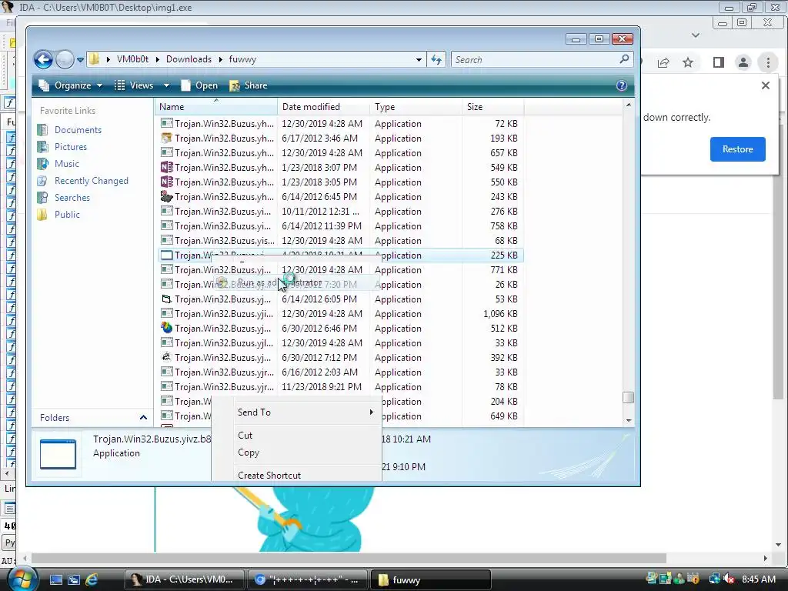Click Share in the Explorer toolbar

(249, 85)
